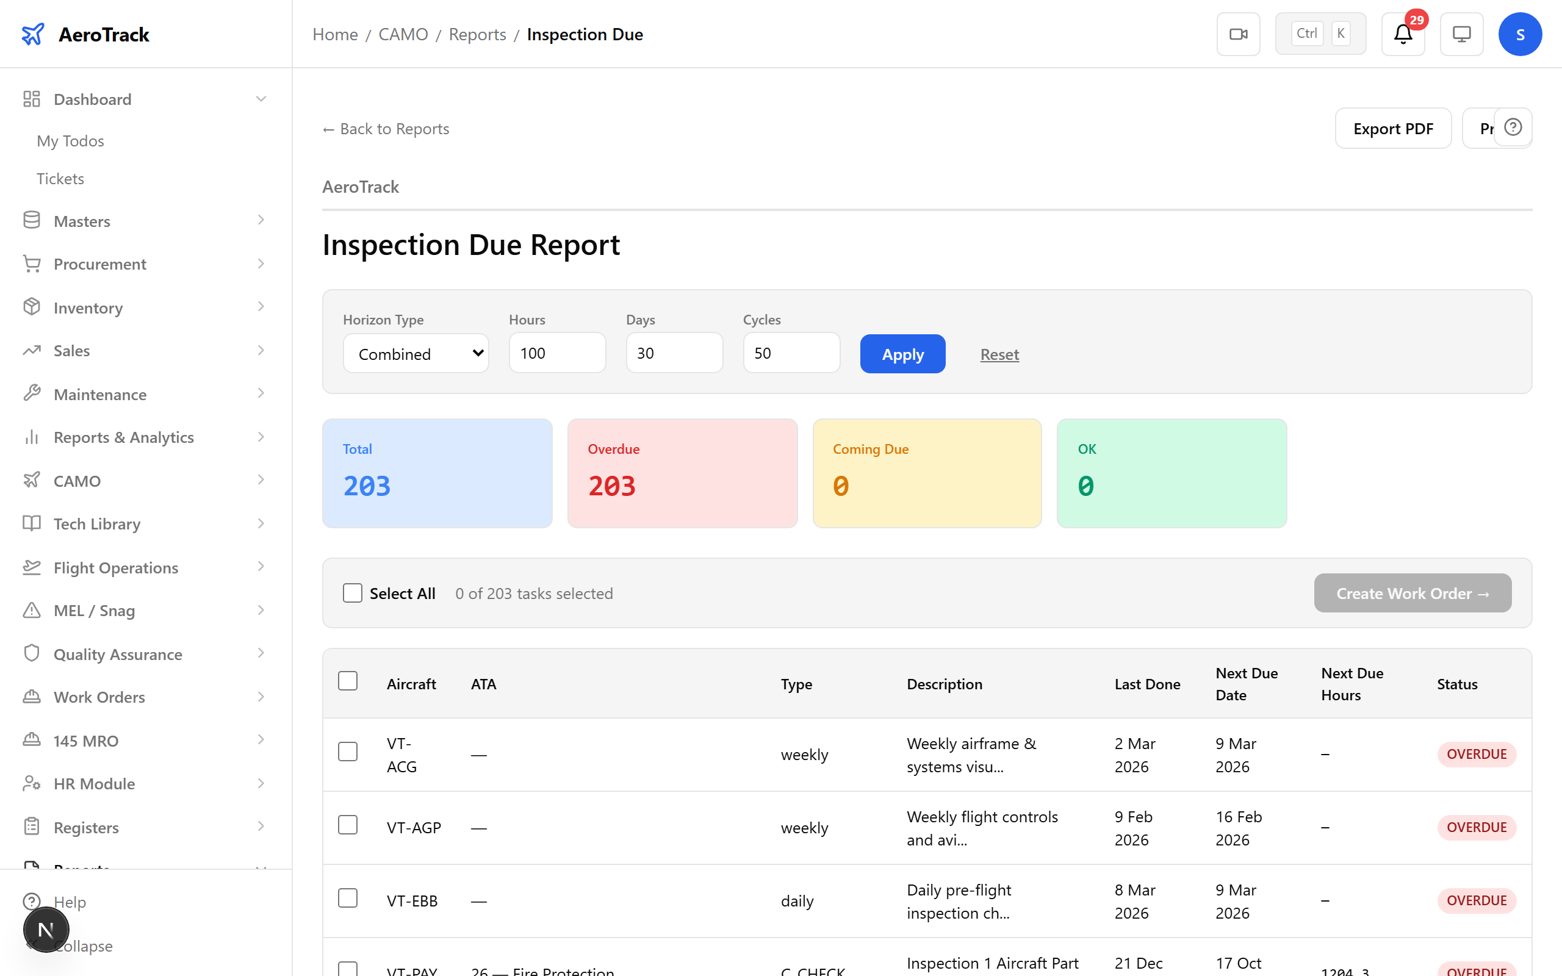This screenshot has height=976, width=1562.
Task: Open the Tickets menu item
Action: 60,178
